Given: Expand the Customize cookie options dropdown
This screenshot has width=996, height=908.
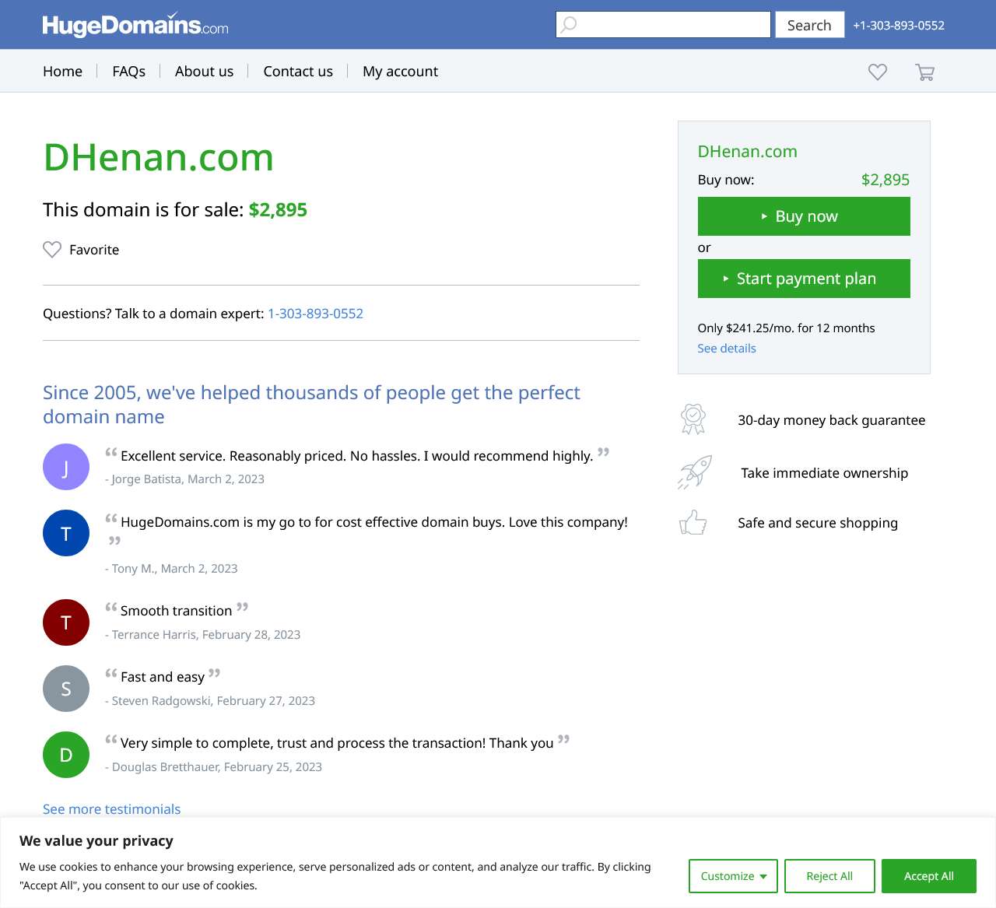Looking at the screenshot, I should pos(733,876).
